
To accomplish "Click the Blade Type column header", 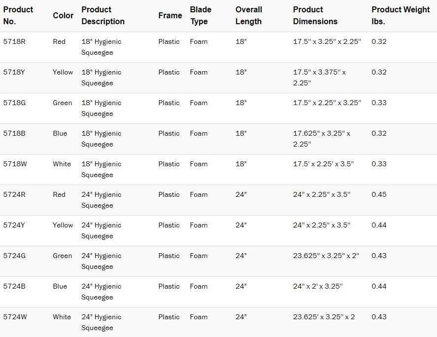I will point(201,15).
